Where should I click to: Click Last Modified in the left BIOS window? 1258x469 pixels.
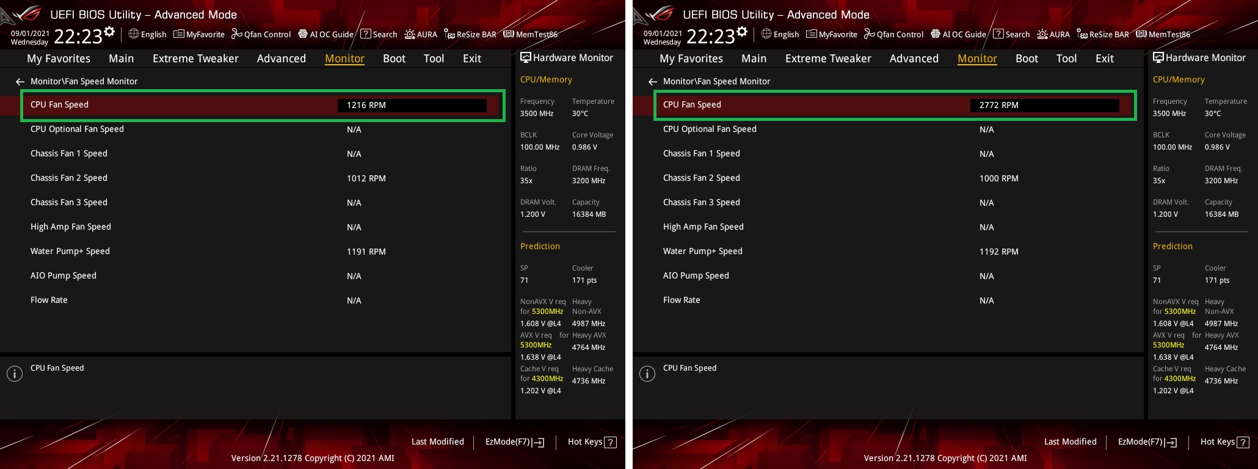click(x=437, y=442)
